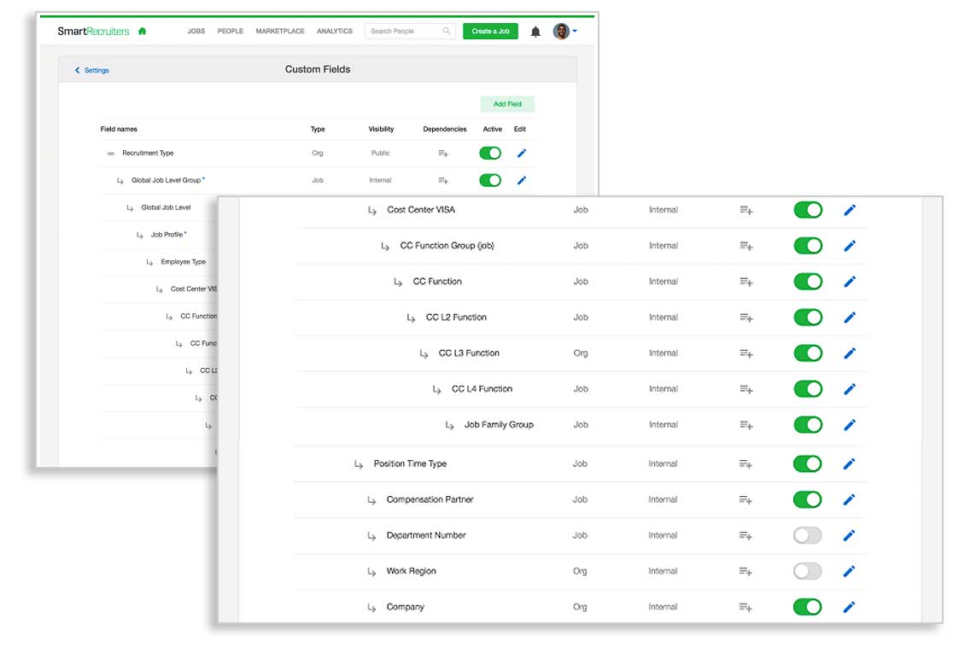Open the notifications bell
The height and width of the screenshot is (671, 953).
(x=535, y=32)
